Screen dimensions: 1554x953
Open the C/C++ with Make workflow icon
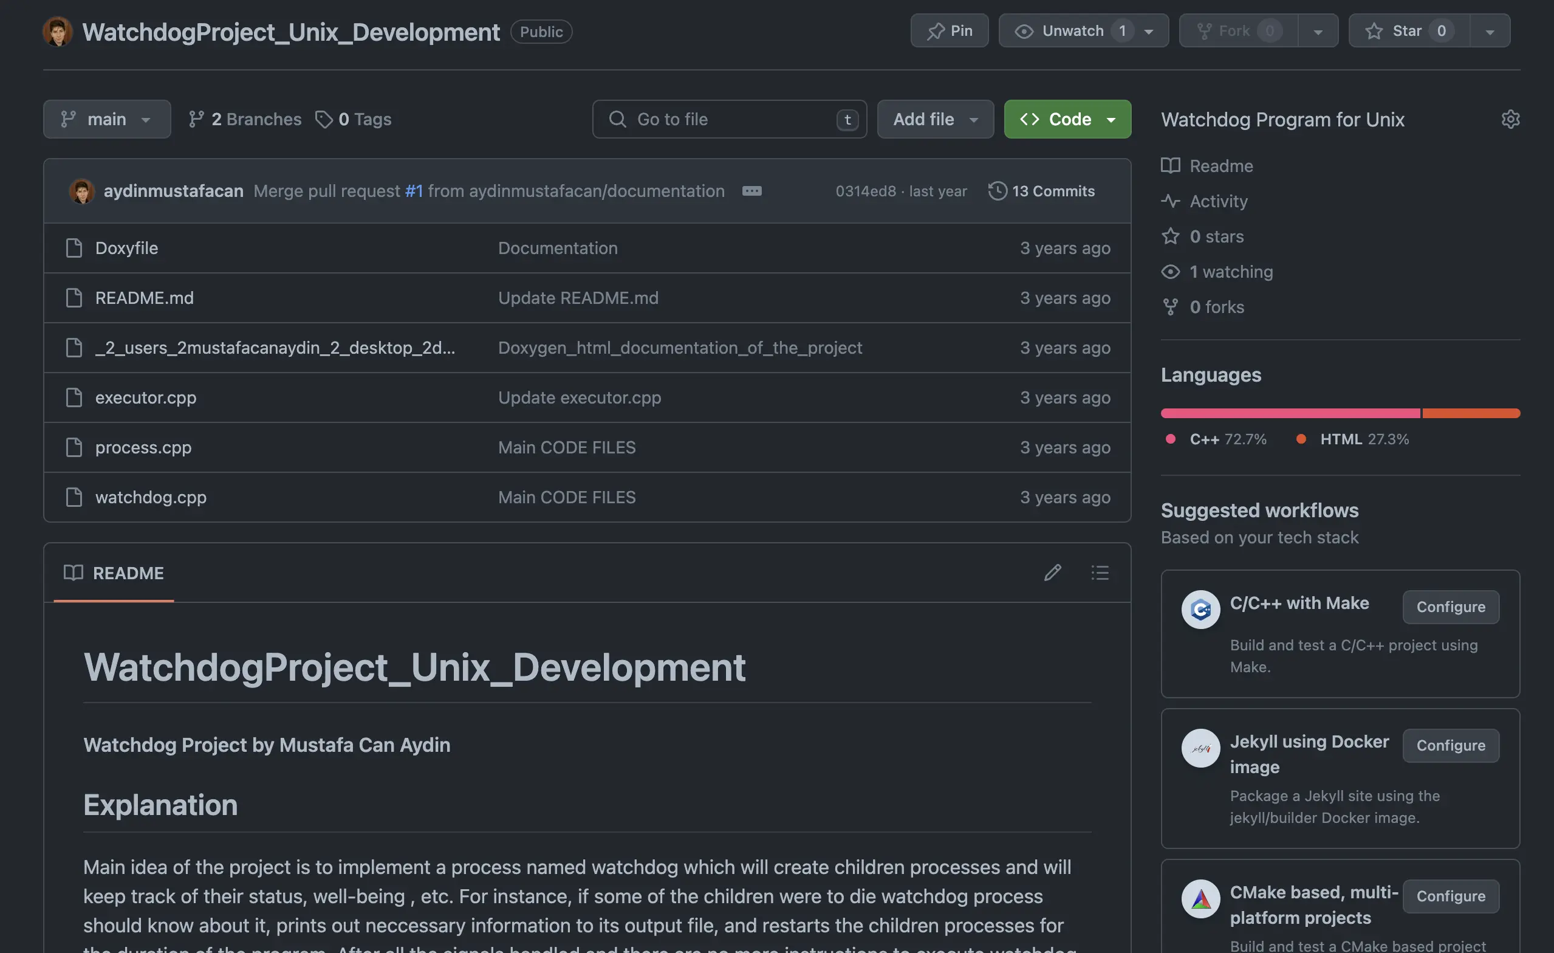[x=1200, y=609]
